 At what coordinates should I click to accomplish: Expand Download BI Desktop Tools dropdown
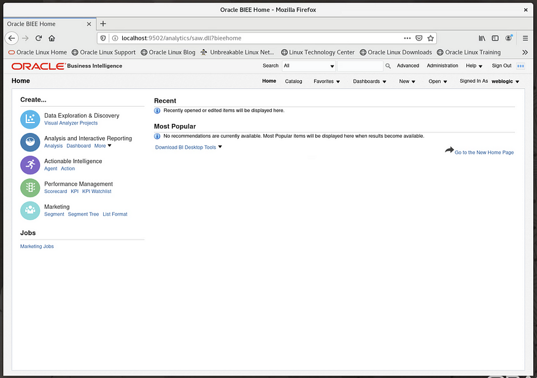point(188,147)
